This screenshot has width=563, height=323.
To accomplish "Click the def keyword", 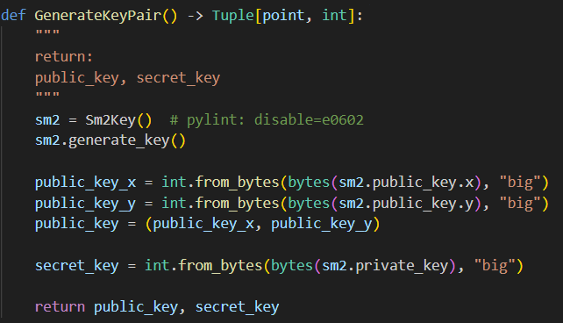I will (13, 16).
